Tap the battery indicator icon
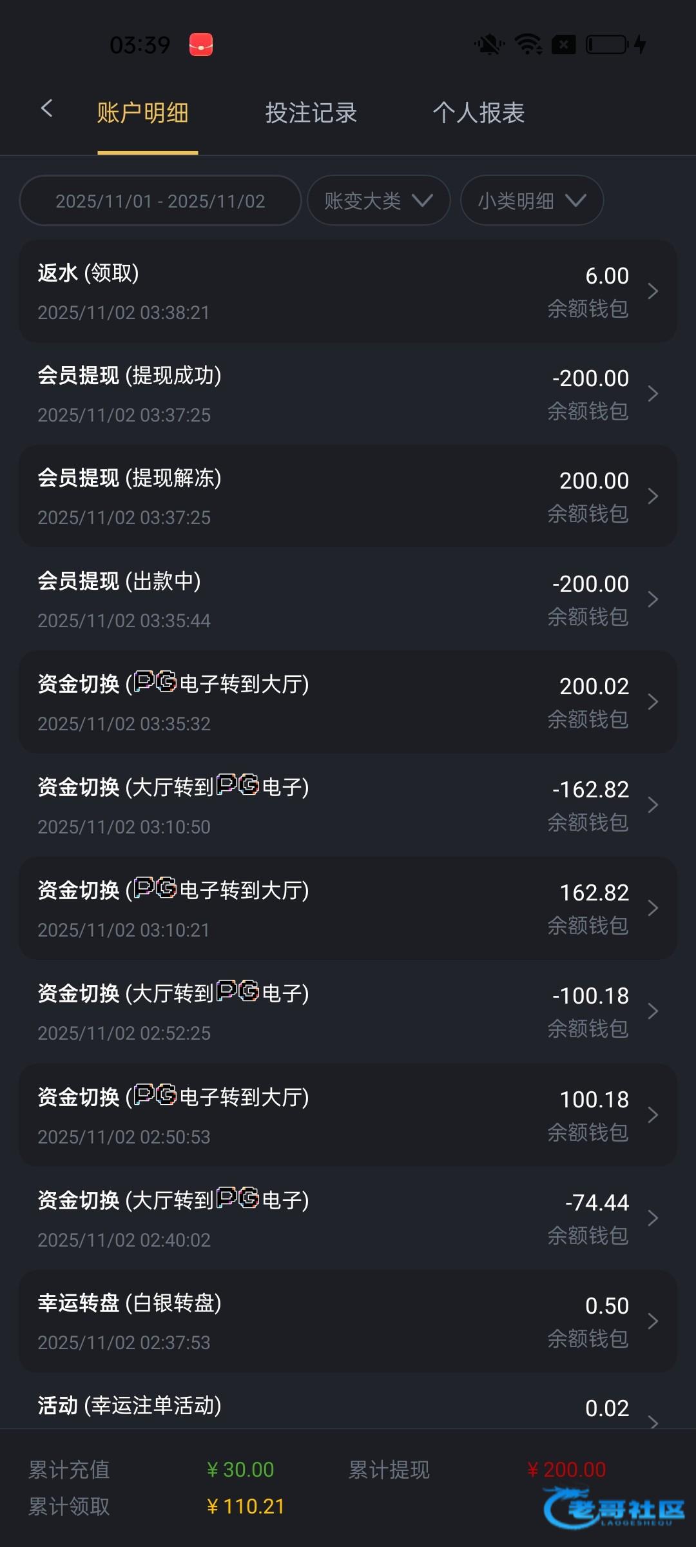Screen dimensions: 696x1547 pos(607,45)
